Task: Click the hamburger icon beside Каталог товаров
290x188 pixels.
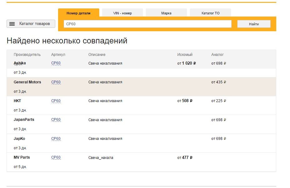Action: (x=12, y=24)
